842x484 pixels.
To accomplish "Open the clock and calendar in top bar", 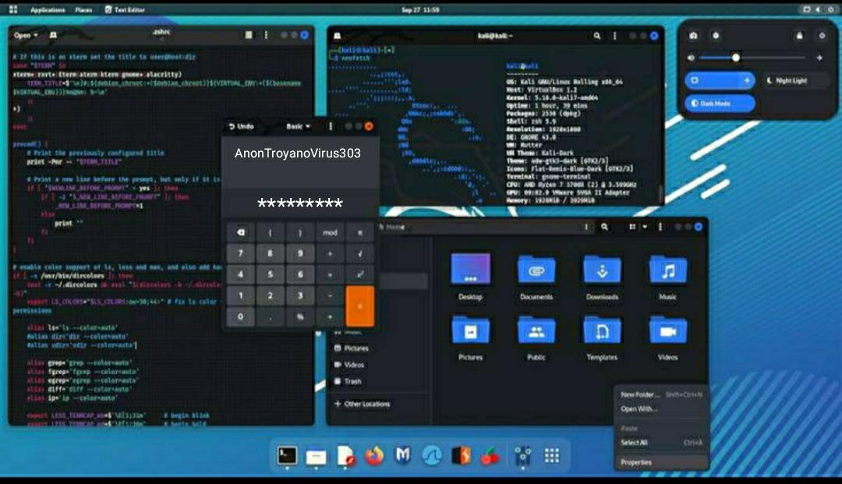I will click(420, 9).
